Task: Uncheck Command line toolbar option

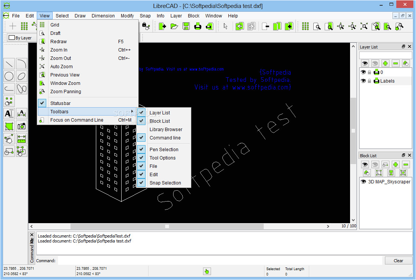Action: point(141,138)
